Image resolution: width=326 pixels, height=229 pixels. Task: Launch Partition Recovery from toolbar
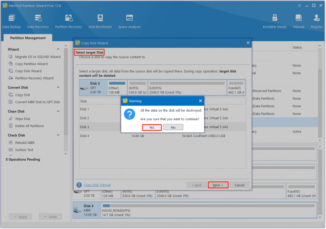pos(68,22)
